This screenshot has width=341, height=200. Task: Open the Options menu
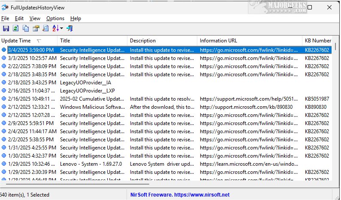coord(55,18)
